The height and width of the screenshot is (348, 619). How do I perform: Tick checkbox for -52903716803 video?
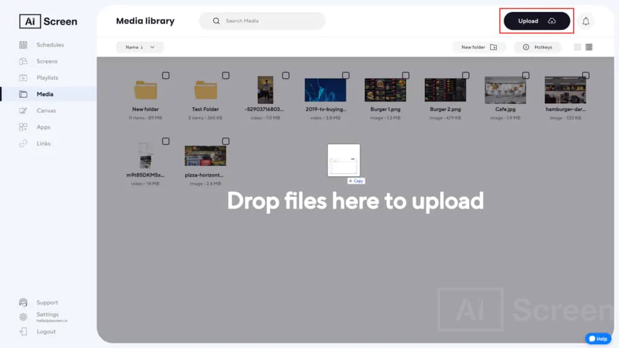point(286,76)
